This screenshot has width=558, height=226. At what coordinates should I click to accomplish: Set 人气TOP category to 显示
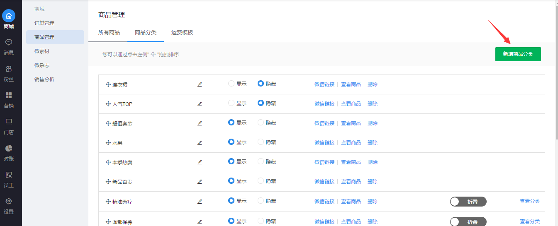tap(231, 103)
